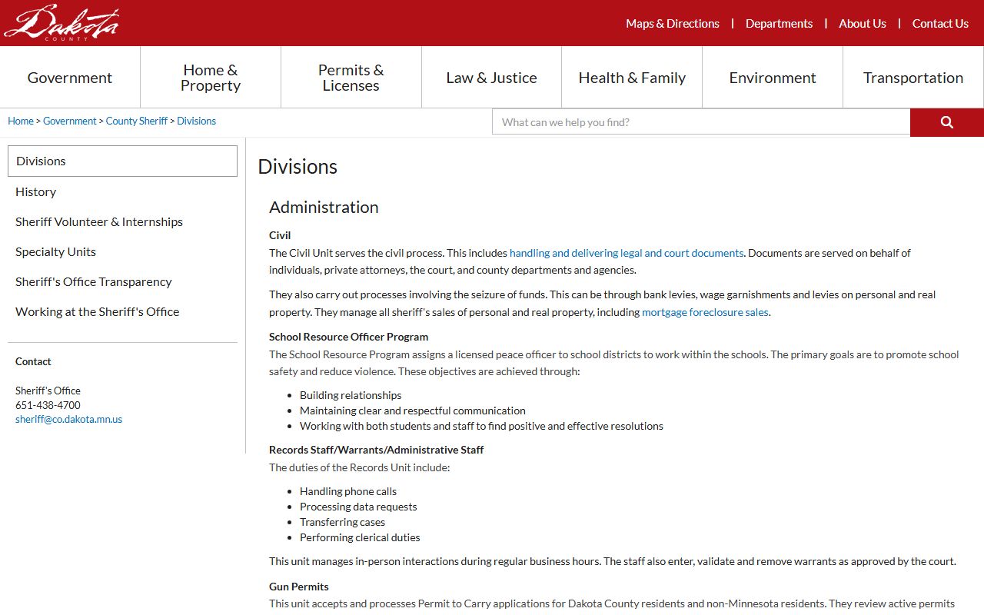
Task: Click 'Maintaining clear and respectful communication' bullet
Action: pyautogui.click(x=413, y=411)
